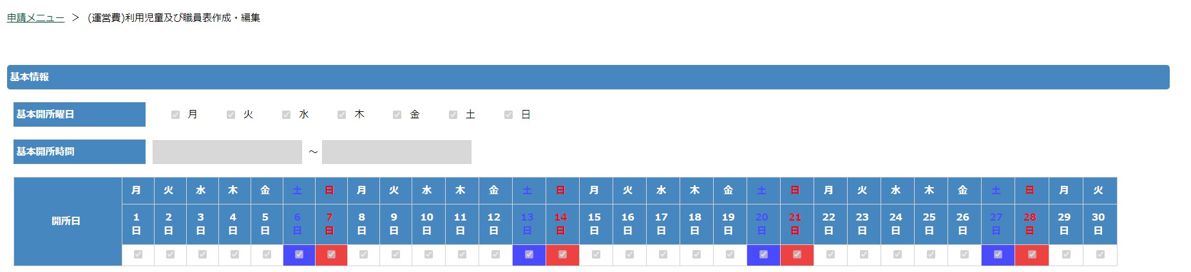
Task: Toggle the blue Saturday 27日 checkbox
Action: click(x=998, y=254)
